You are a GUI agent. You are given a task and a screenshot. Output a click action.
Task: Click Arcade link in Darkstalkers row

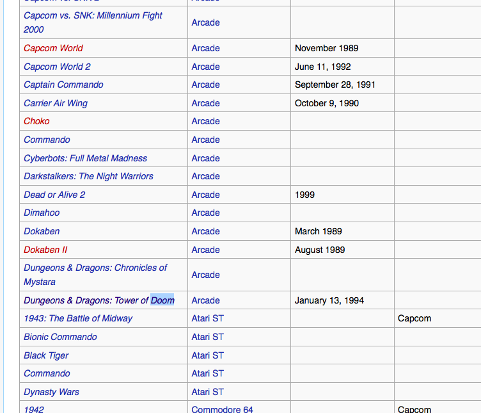point(205,176)
